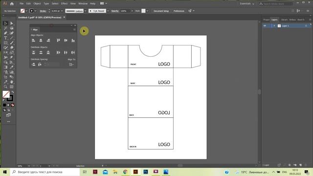313x176 pixels.
Task: Click Horizontal Distribute Right icon
Action: [x=73, y=52]
